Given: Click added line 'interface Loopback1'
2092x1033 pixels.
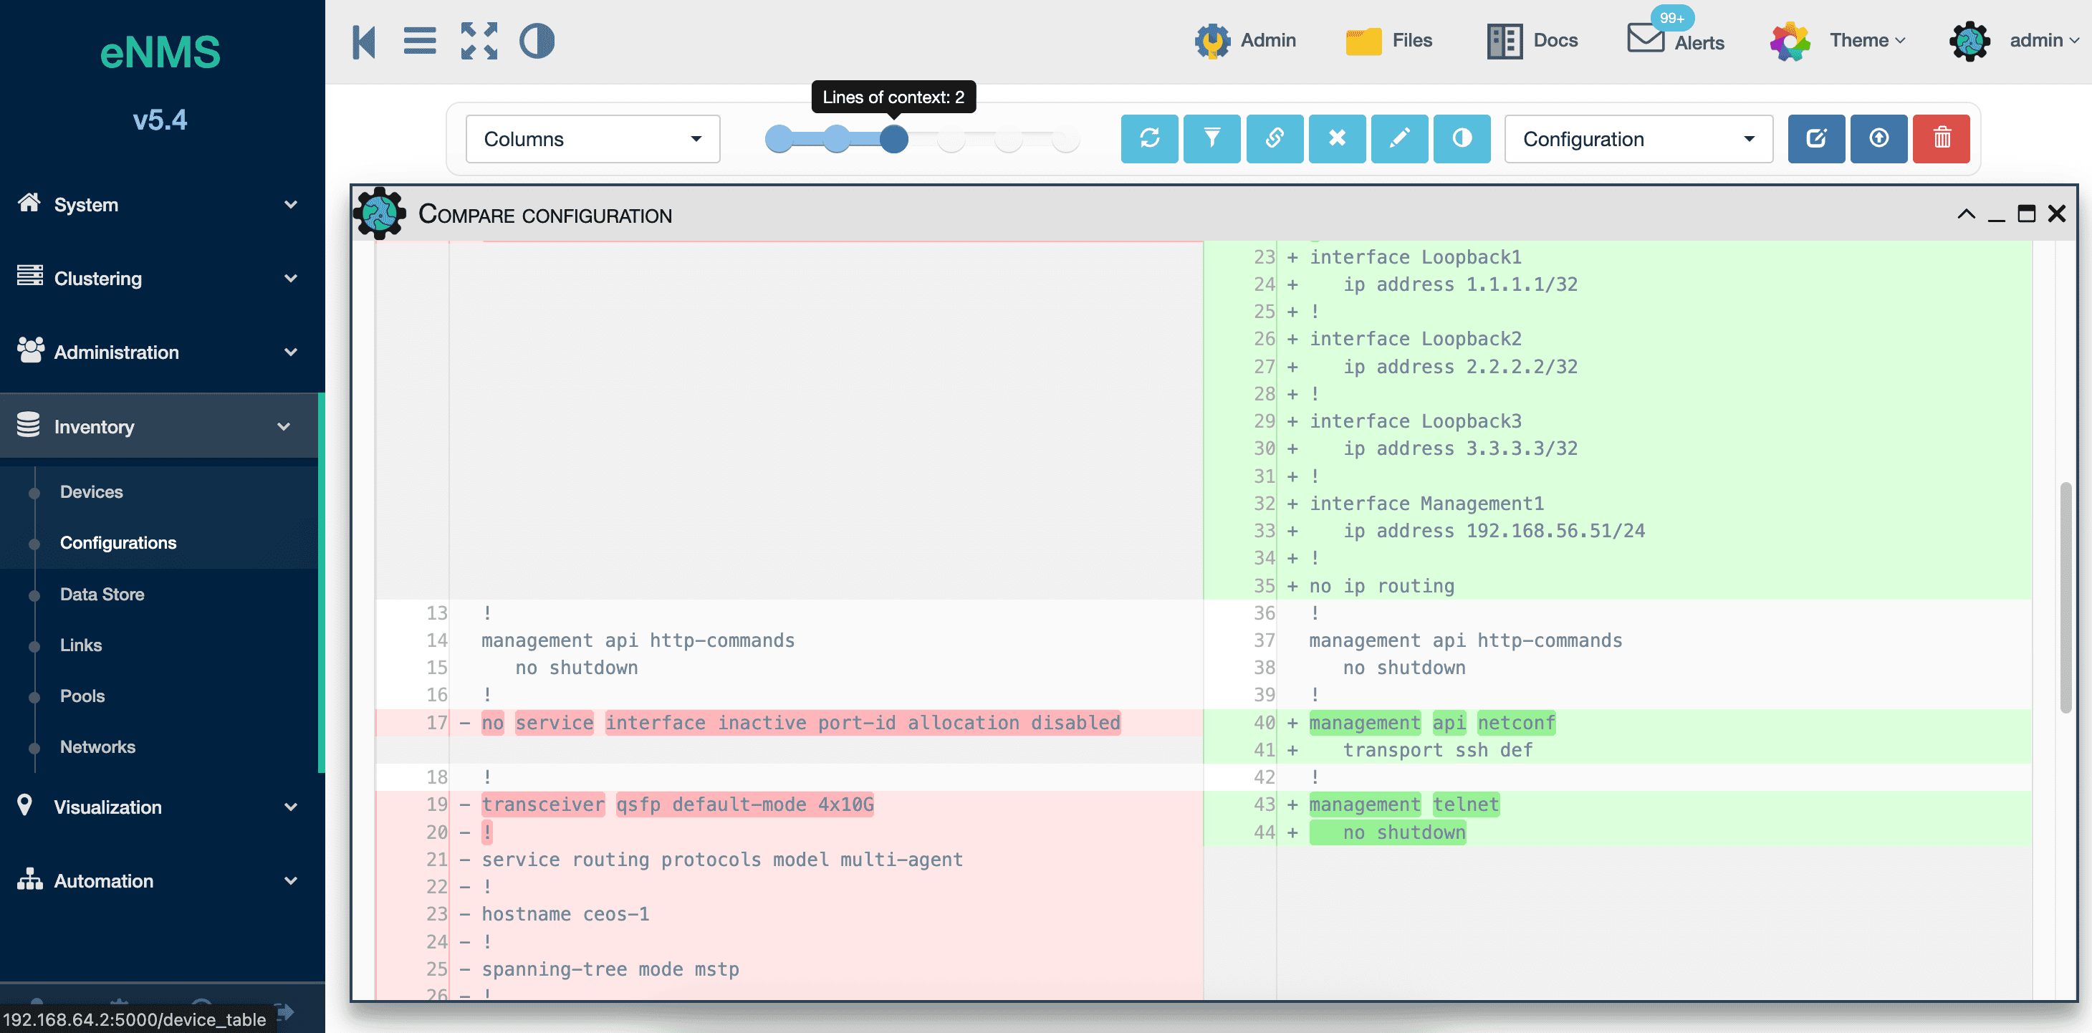Looking at the screenshot, I should 1415,257.
